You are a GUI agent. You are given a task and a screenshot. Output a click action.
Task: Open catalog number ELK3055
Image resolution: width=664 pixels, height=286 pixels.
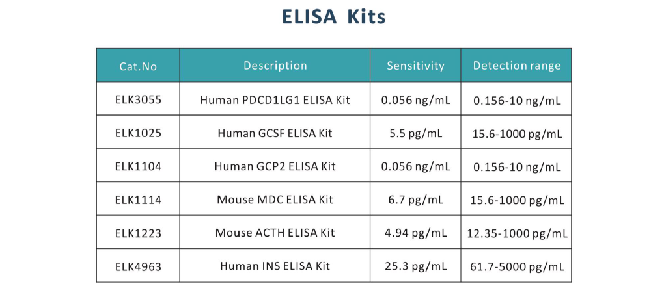pyautogui.click(x=138, y=100)
